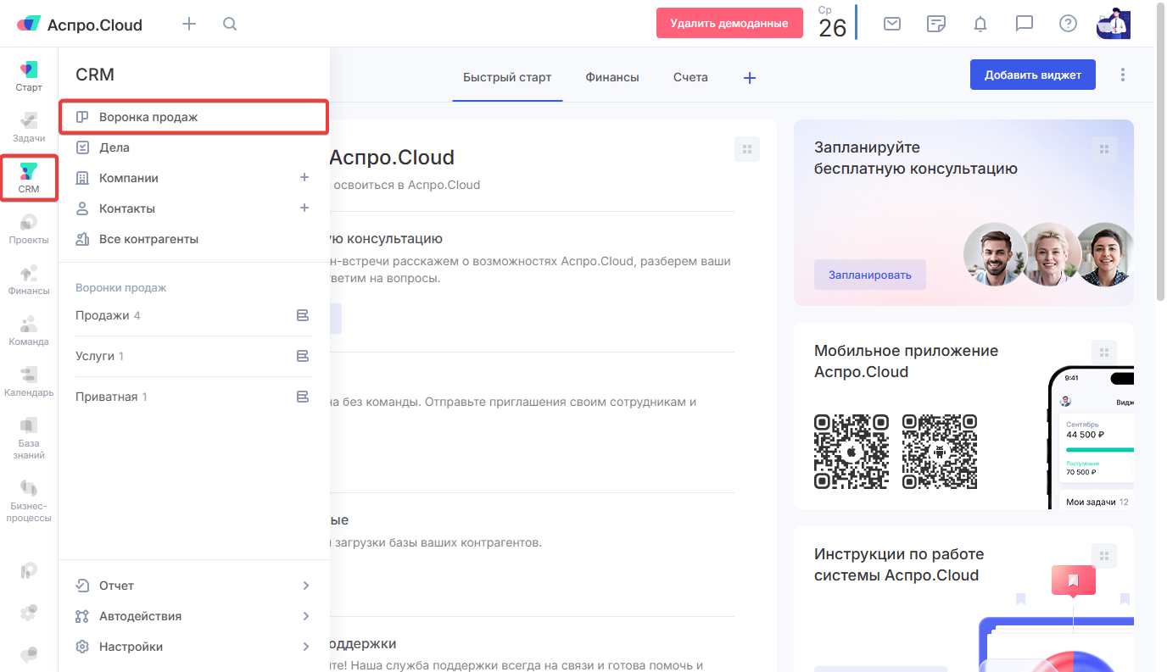The height and width of the screenshot is (672, 1167).
Task: Add a contact with the plus icon
Action: pos(304,208)
